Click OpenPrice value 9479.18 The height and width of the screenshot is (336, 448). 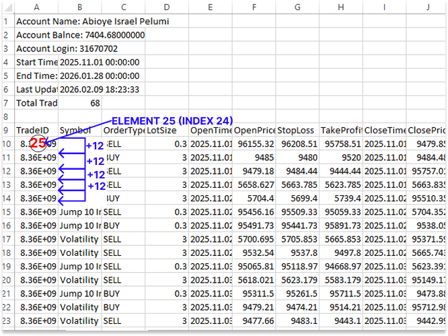point(254,171)
